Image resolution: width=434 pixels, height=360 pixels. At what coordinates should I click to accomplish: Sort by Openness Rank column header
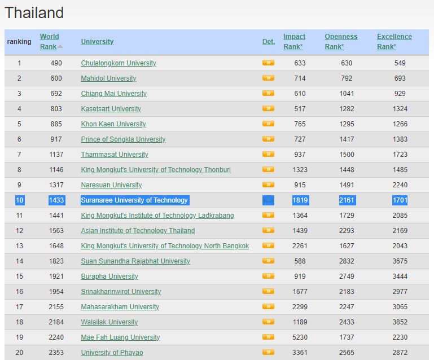341,42
